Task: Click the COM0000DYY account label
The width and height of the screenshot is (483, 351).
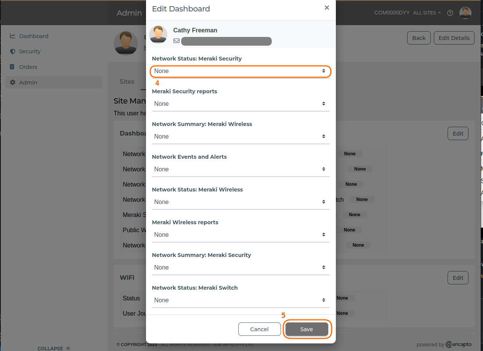Action: 392,13
